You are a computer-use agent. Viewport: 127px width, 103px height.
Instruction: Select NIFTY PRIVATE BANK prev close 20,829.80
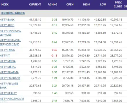tap(116, 86)
